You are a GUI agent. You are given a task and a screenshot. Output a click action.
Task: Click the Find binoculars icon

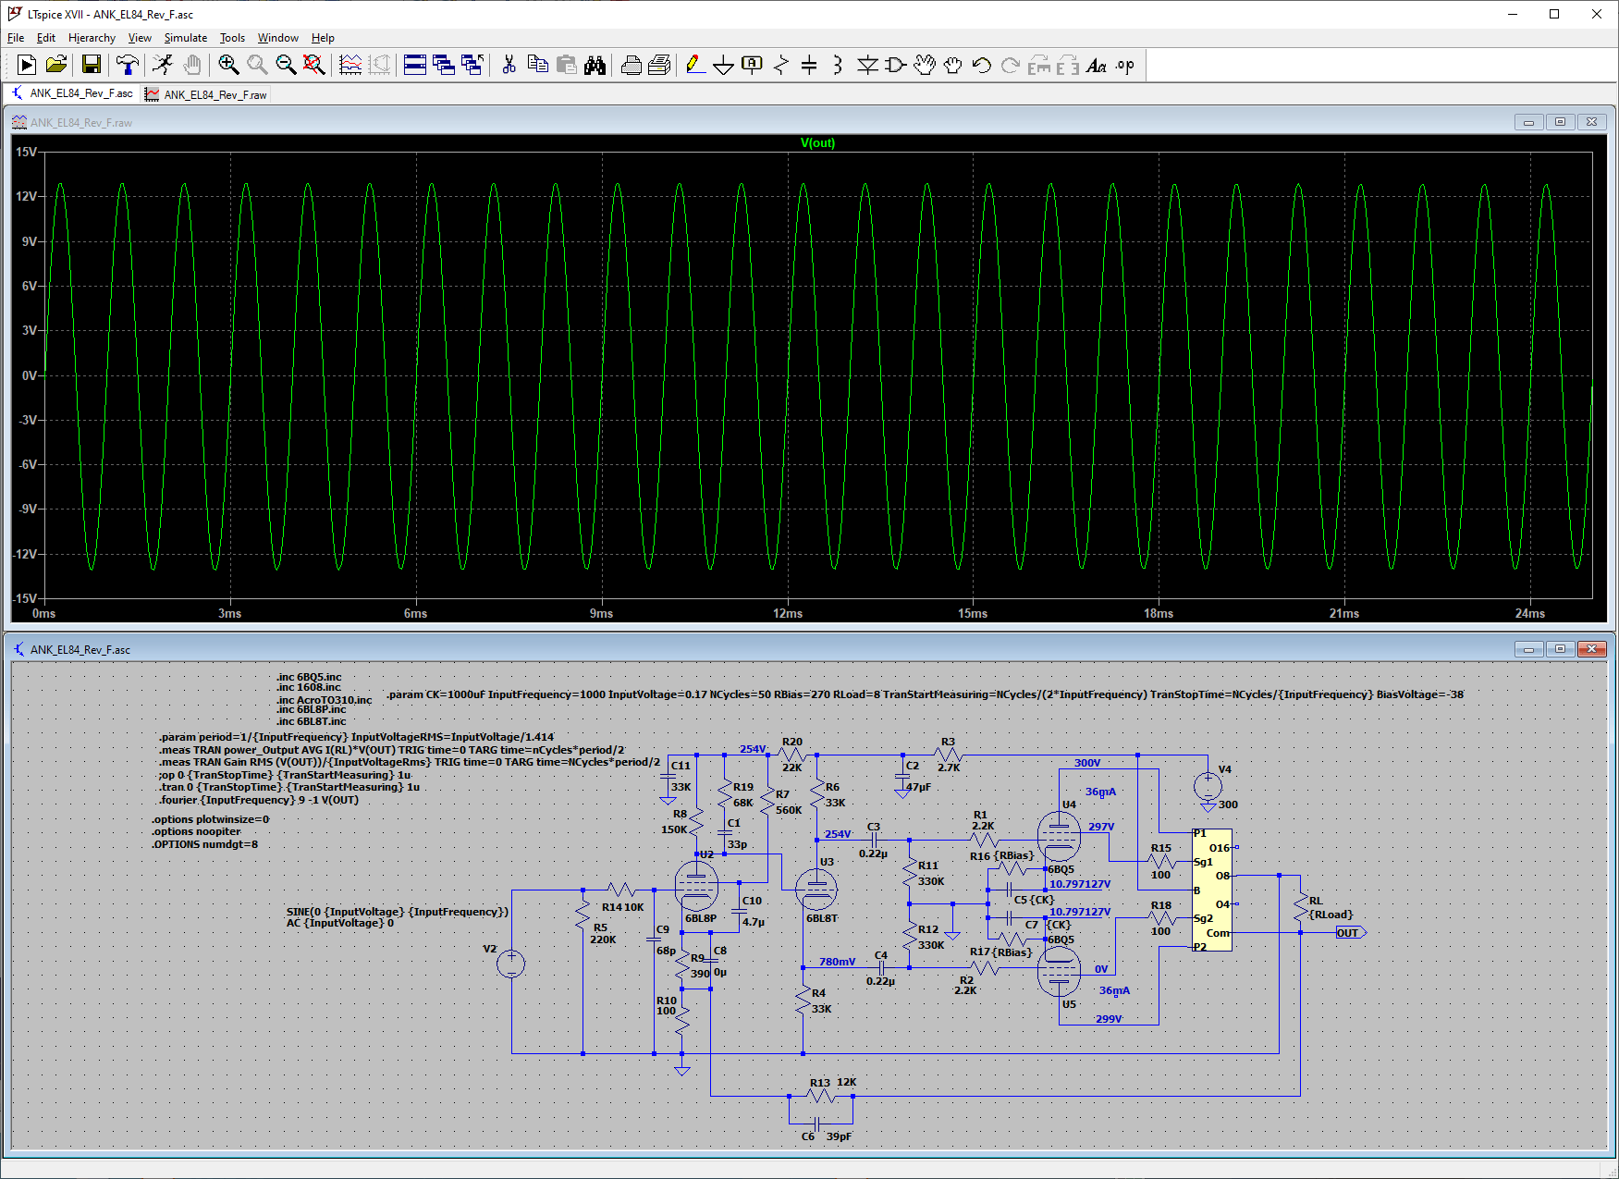tap(595, 65)
